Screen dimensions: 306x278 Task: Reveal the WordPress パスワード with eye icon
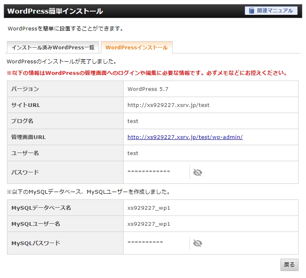pyautogui.click(x=198, y=172)
